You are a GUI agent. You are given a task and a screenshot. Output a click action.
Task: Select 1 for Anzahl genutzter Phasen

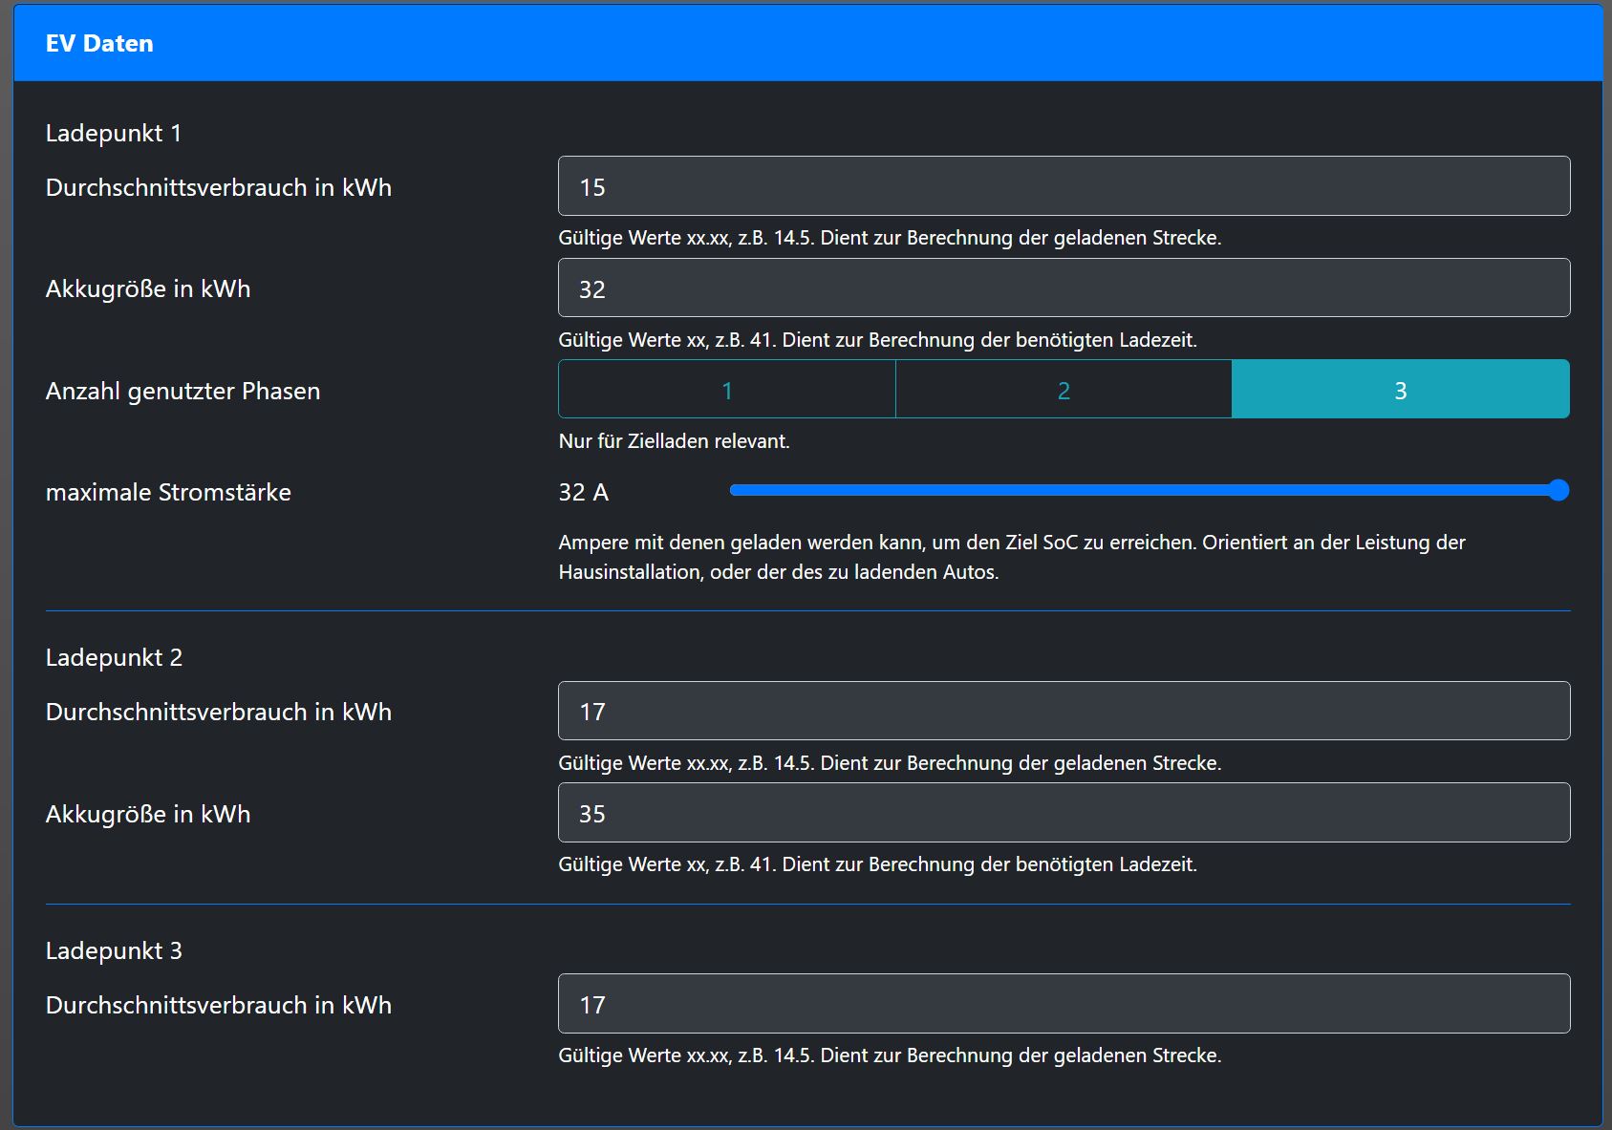pyautogui.click(x=727, y=390)
